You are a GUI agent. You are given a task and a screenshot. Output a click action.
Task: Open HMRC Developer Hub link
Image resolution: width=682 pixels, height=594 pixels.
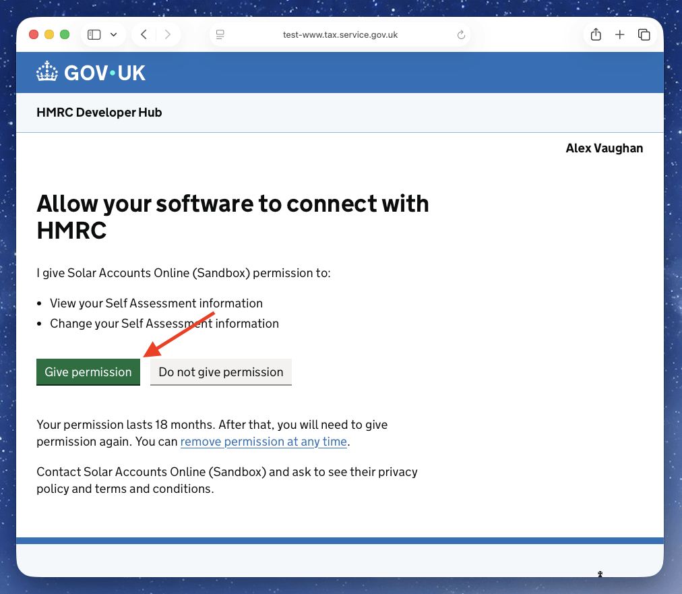pyautogui.click(x=99, y=113)
